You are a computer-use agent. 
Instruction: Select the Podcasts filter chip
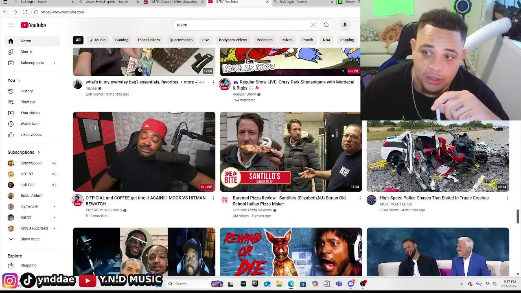click(x=265, y=40)
